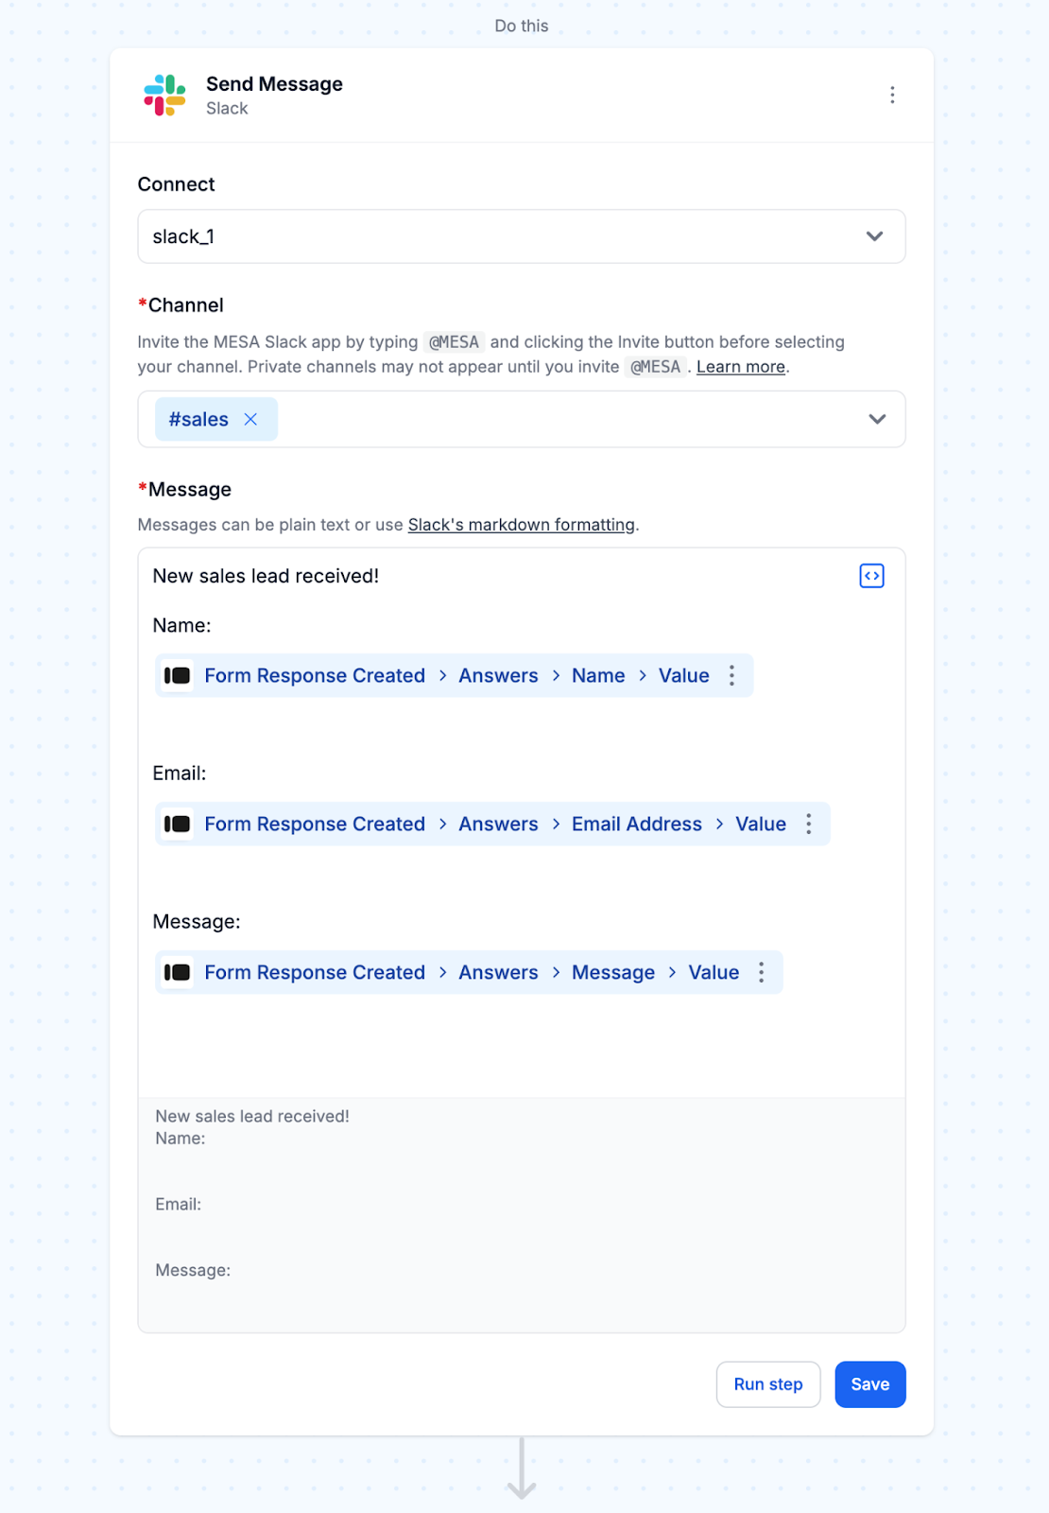The image size is (1049, 1513).
Task: Save the Send Message step
Action: [x=869, y=1384]
